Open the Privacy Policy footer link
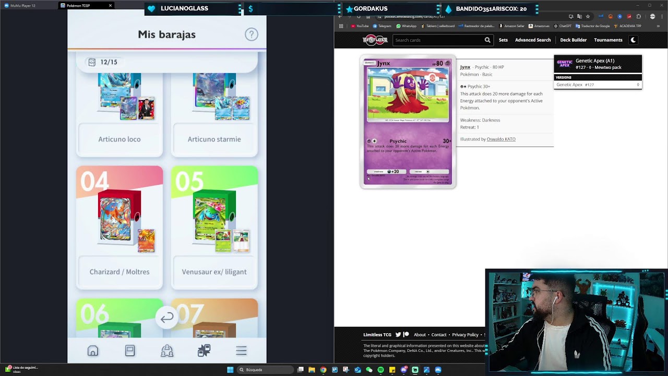 click(466, 335)
